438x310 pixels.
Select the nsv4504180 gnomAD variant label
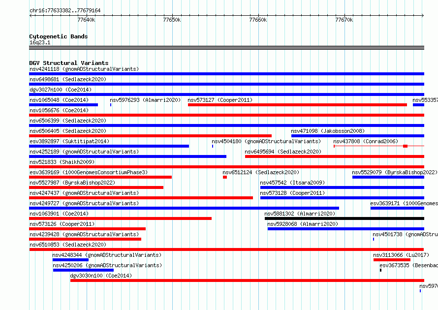266,141
